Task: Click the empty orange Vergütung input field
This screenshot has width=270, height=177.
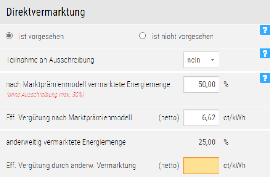Action: (x=201, y=165)
